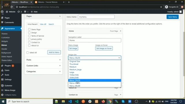Viewport: 185px width, 104px height.
Task: Go to Theme Editor submenu
Action: (x=7, y=60)
